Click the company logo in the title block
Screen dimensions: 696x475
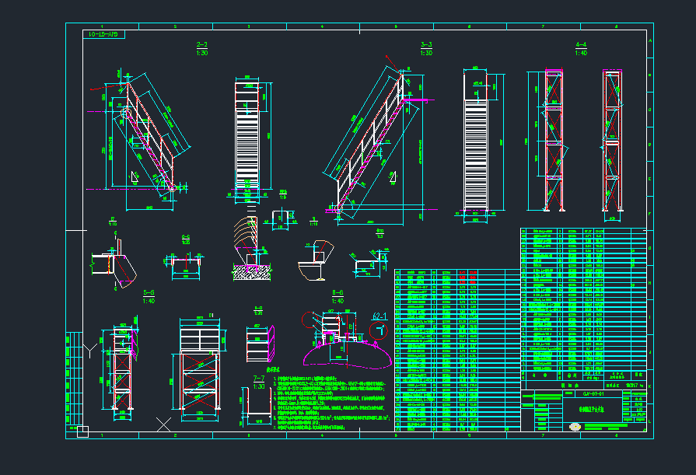(575, 427)
